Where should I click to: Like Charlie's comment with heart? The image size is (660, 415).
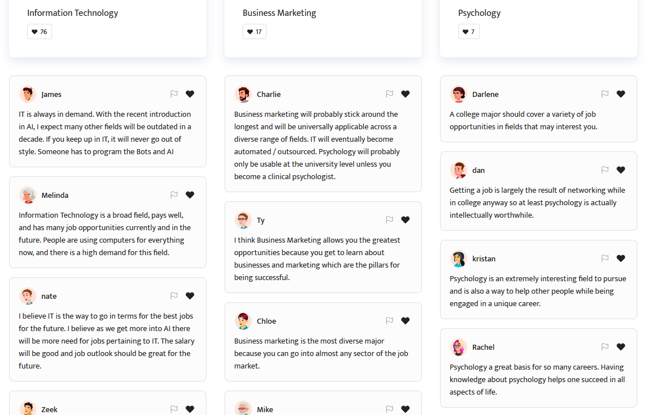[x=405, y=94]
